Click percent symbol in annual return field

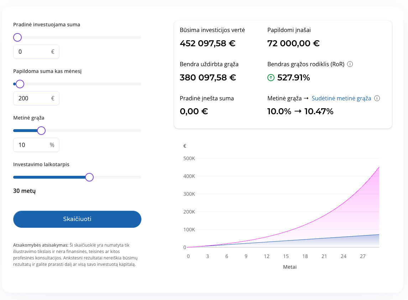click(x=52, y=145)
